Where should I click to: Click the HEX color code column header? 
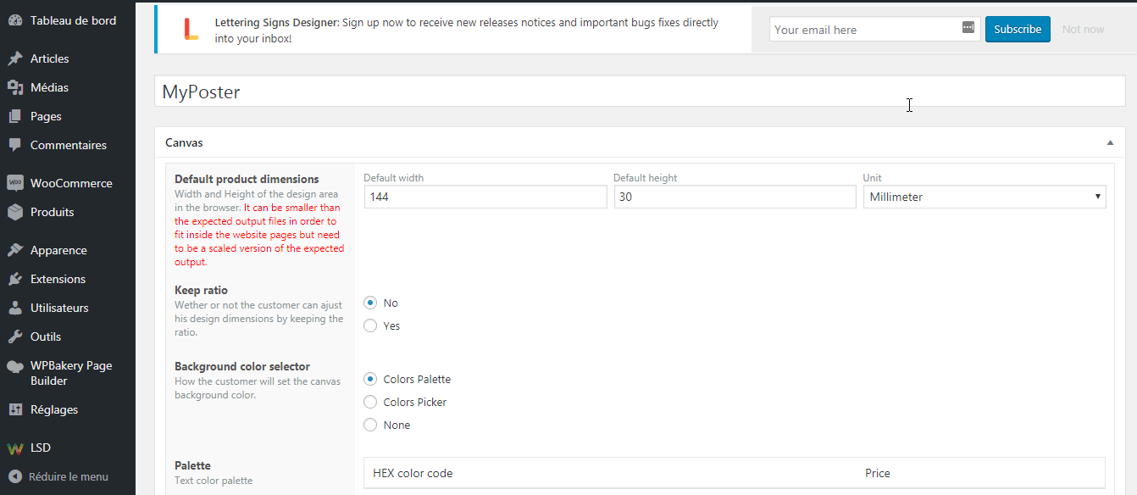413,473
